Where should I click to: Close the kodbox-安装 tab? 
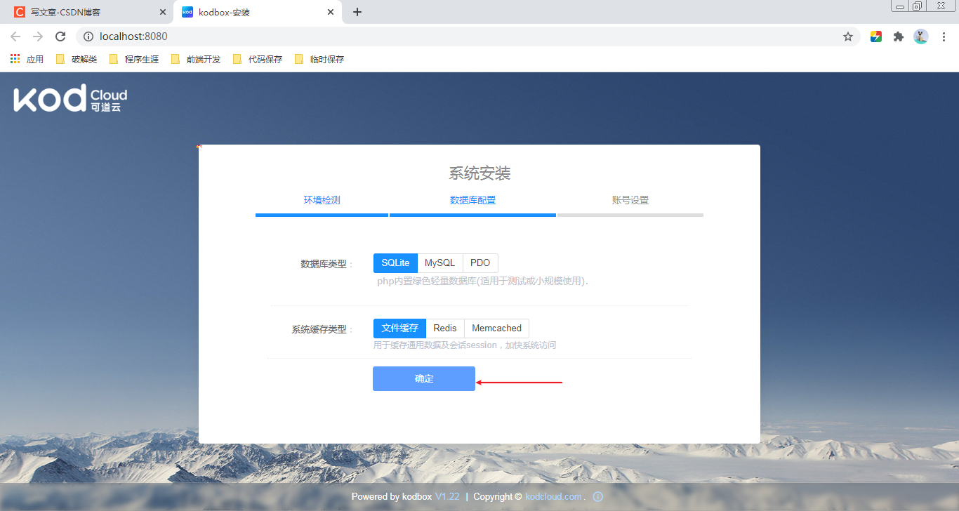point(331,12)
